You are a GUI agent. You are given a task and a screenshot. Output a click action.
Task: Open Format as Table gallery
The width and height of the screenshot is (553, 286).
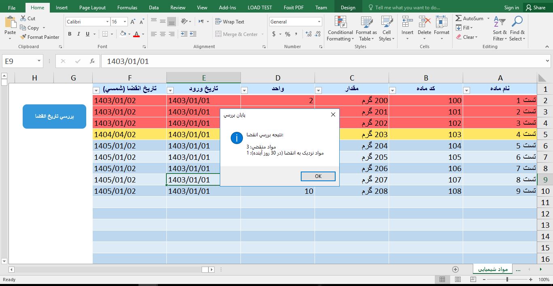(366, 28)
